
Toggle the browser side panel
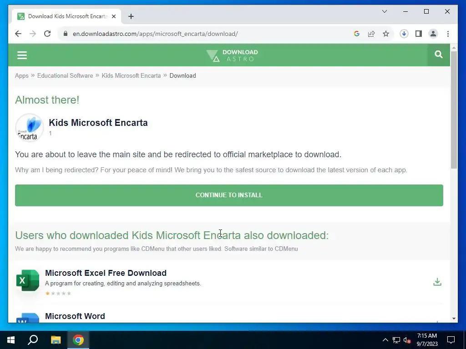pos(419,34)
